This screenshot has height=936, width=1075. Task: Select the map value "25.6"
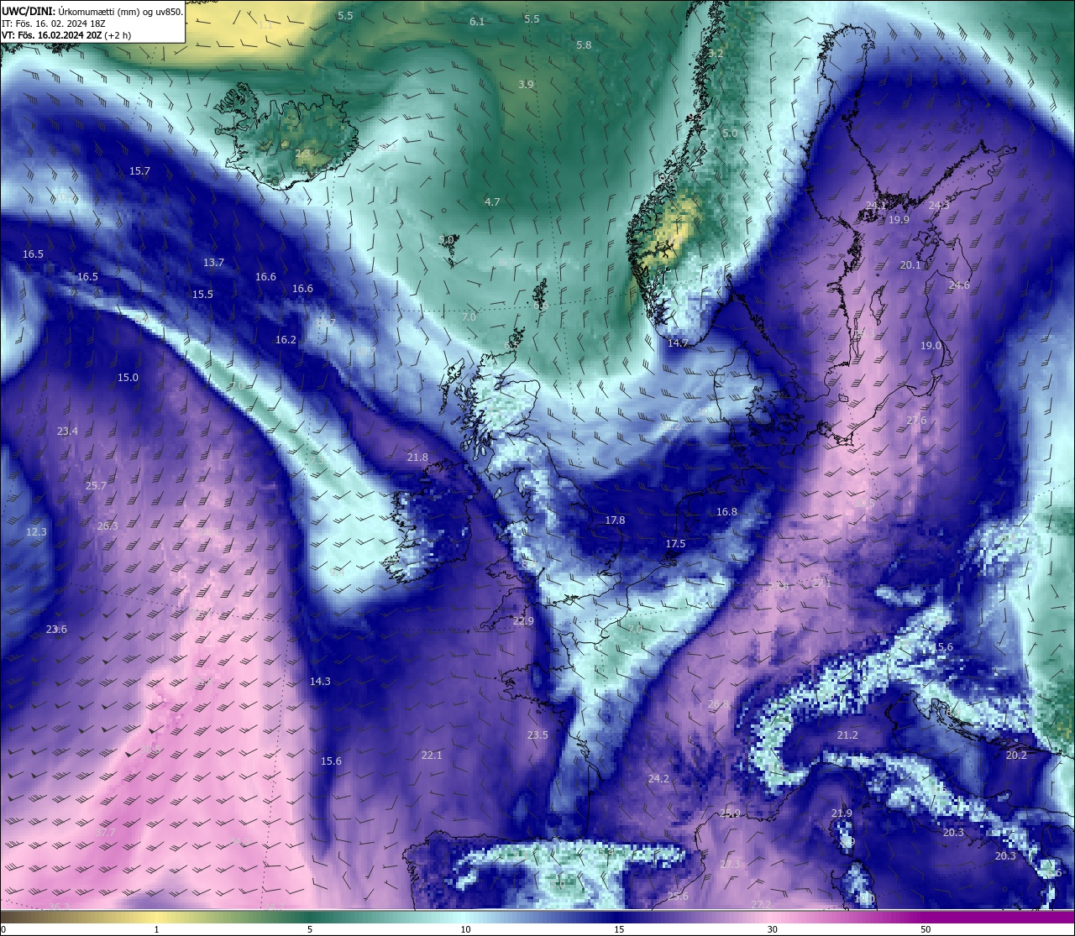coord(678,897)
